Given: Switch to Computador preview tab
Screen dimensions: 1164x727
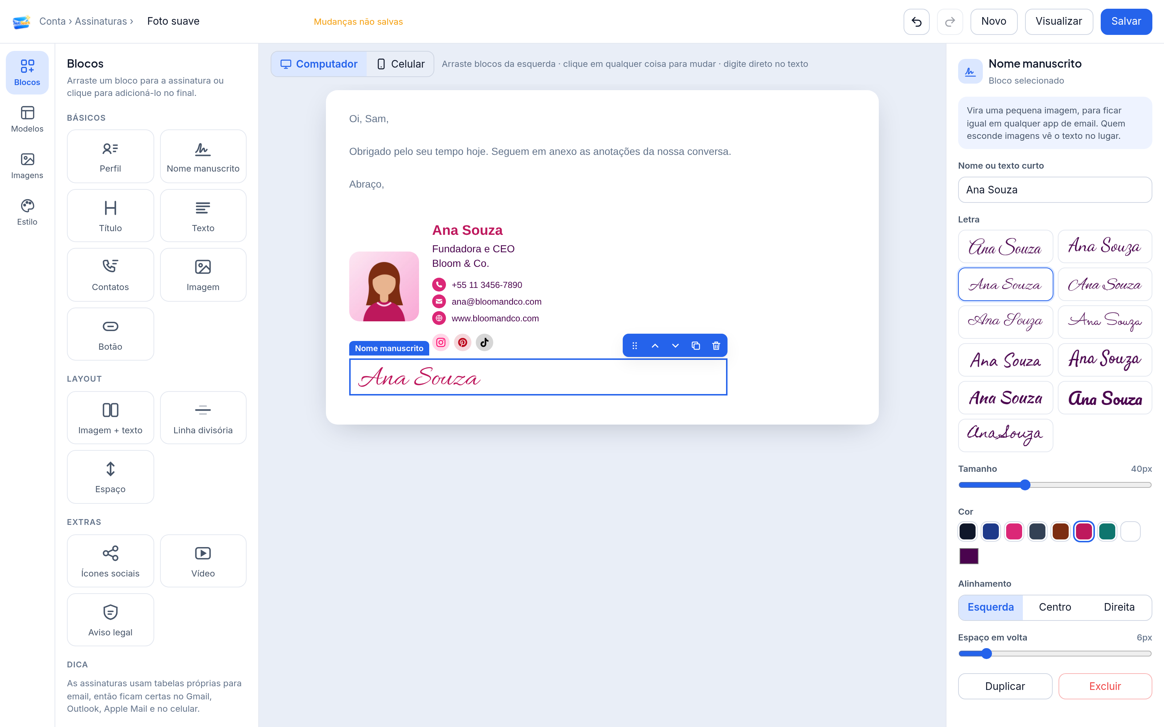Looking at the screenshot, I should pos(319,64).
